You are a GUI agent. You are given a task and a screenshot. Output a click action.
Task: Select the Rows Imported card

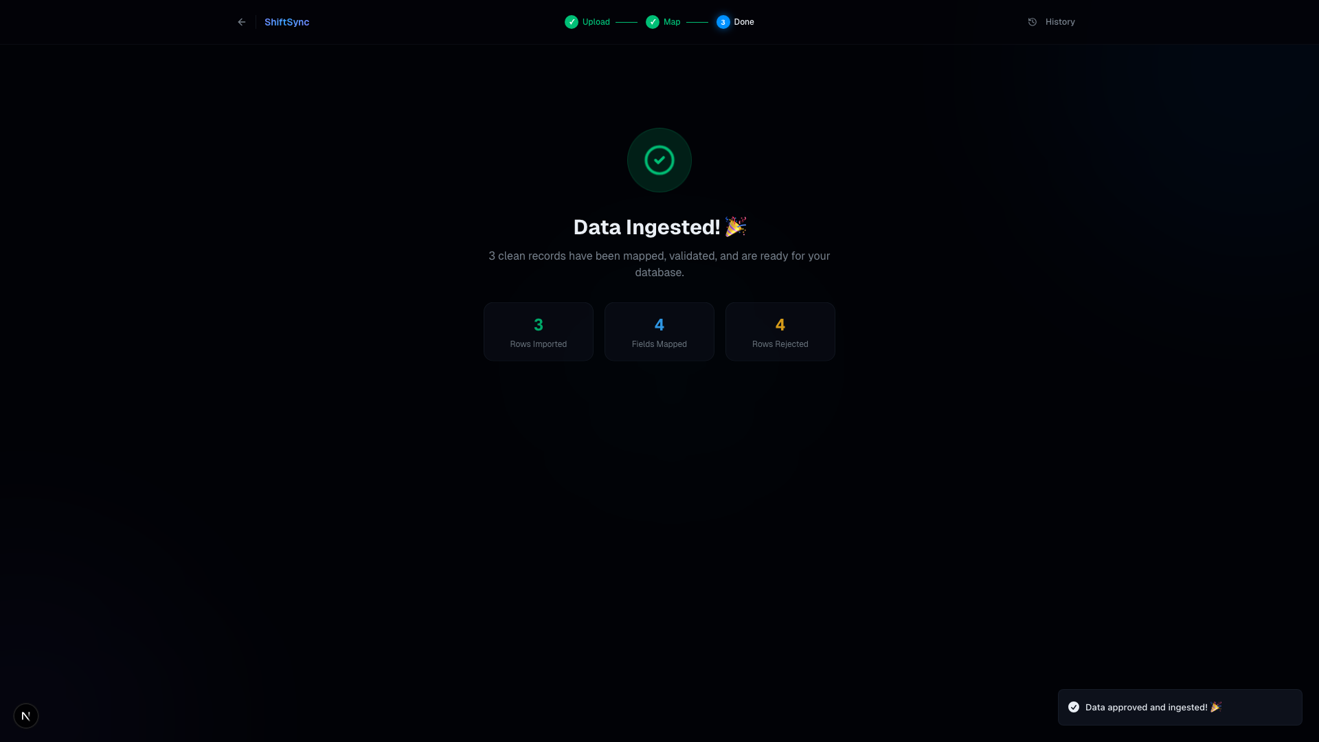pyautogui.click(x=539, y=332)
